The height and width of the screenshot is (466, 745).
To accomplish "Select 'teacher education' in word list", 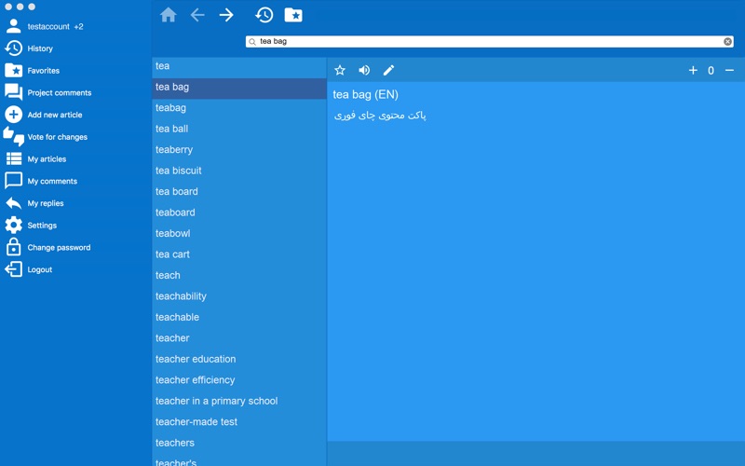I will point(239,359).
